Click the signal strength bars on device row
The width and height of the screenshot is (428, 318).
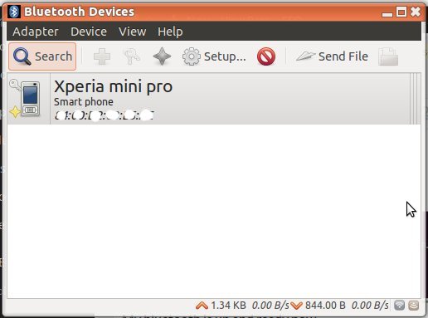coord(415,99)
